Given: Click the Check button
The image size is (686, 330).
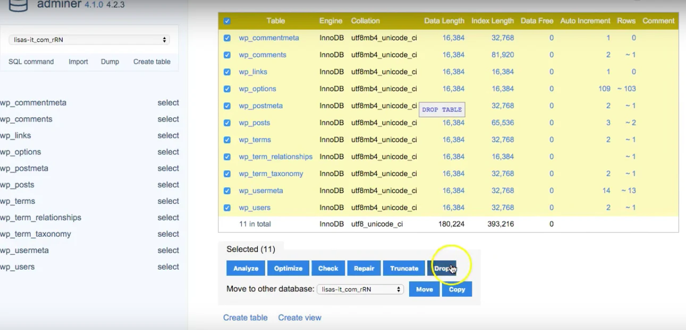Looking at the screenshot, I should click(x=328, y=268).
